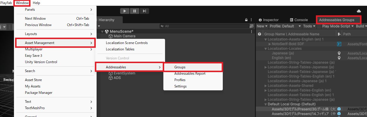
Task: Click the Japanese (ja) locale marker icon
Action: pyautogui.click(x=339, y=53)
